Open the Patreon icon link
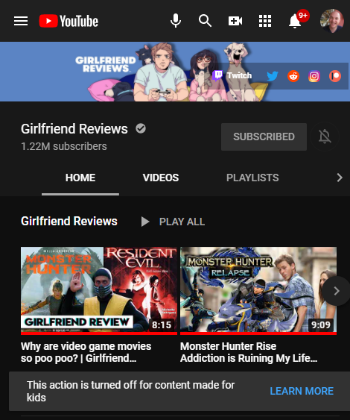 pyautogui.click(x=335, y=76)
